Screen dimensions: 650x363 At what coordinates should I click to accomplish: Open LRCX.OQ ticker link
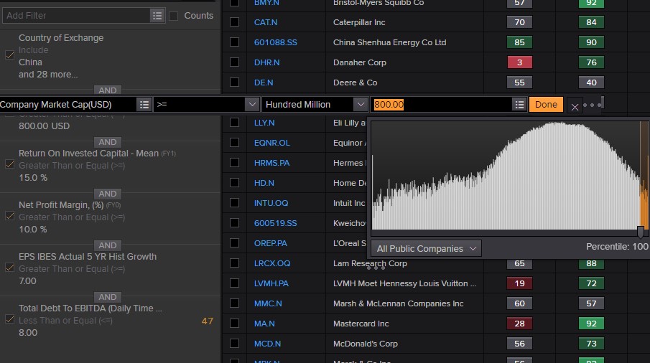click(x=272, y=263)
